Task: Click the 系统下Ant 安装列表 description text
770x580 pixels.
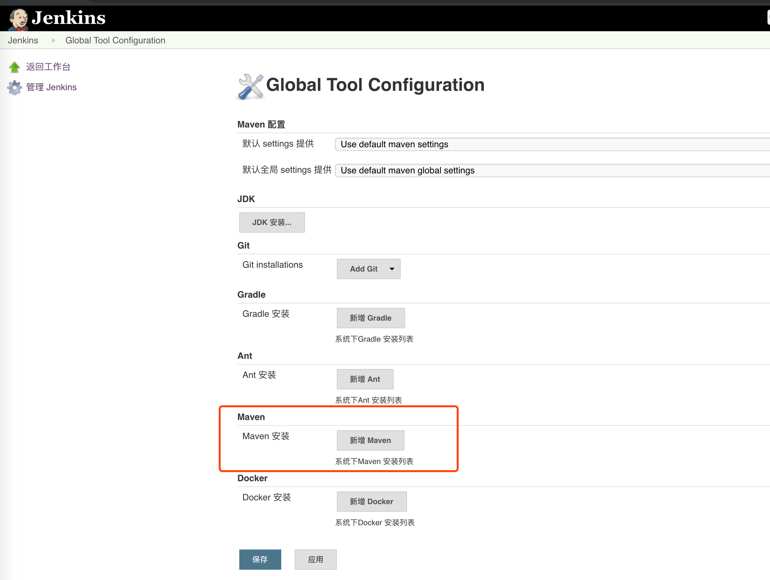Action: click(x=368, y=400)
